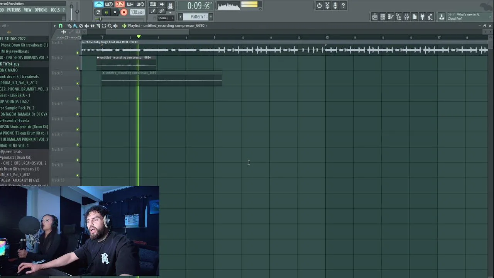The height and width of the screenshot is (278, 494).
Task: Open the browser view icon
Action: coord(399,17)
